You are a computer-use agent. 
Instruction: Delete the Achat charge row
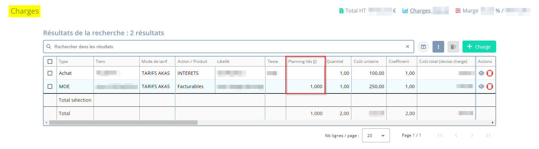coord(490,73)
